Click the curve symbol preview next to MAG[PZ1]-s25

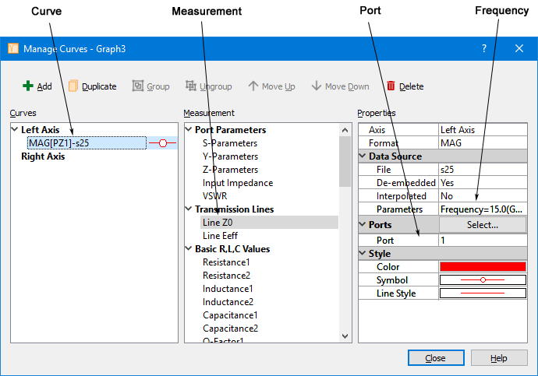[x=163, y=143]
